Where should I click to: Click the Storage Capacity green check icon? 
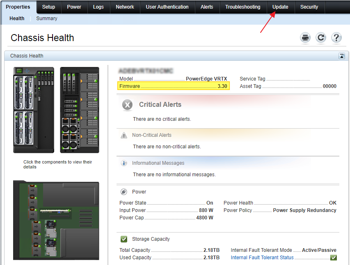tap(124, 239)
